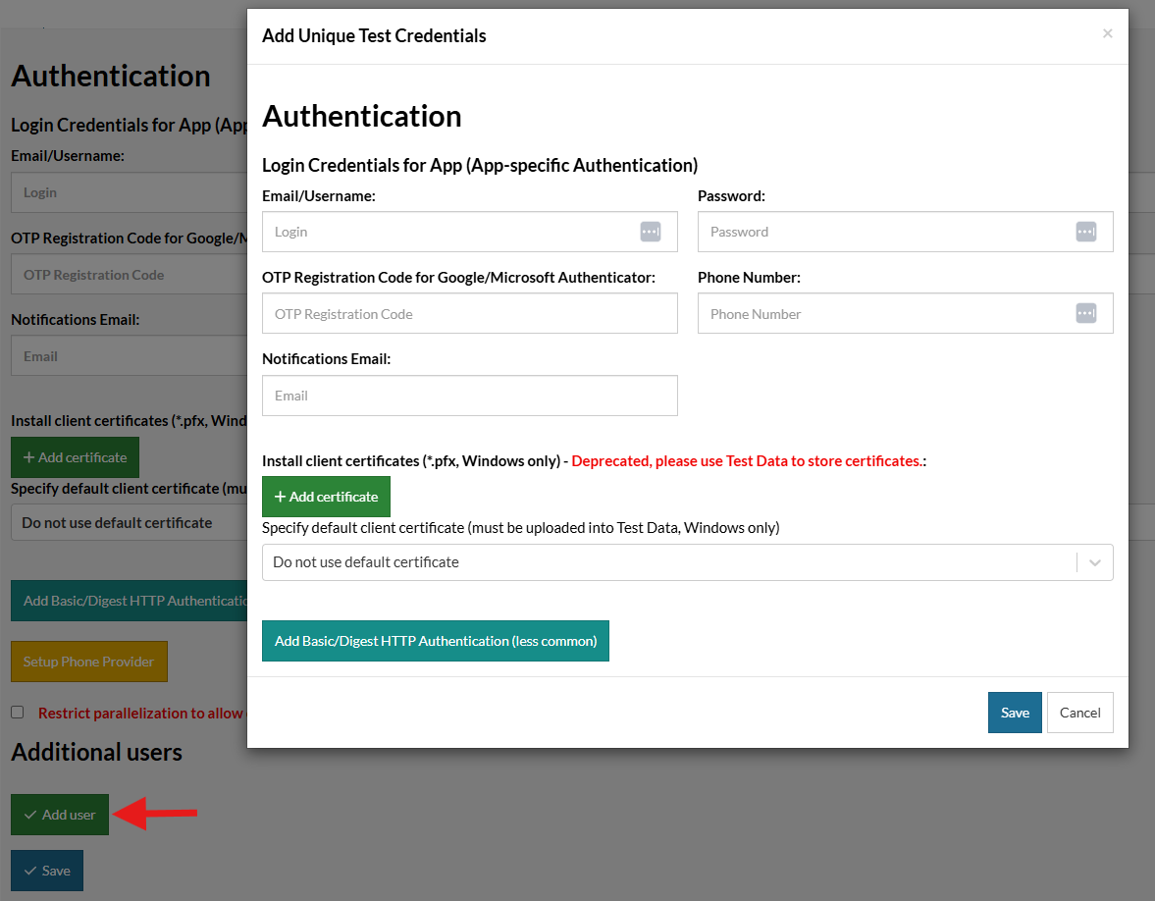Click the Notifications Email field in dialog
1155x901 pixels.
[469, 396]
